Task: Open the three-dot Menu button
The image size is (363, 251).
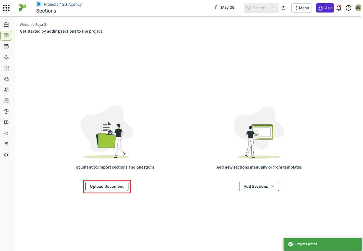Action: tap(302, 8)
